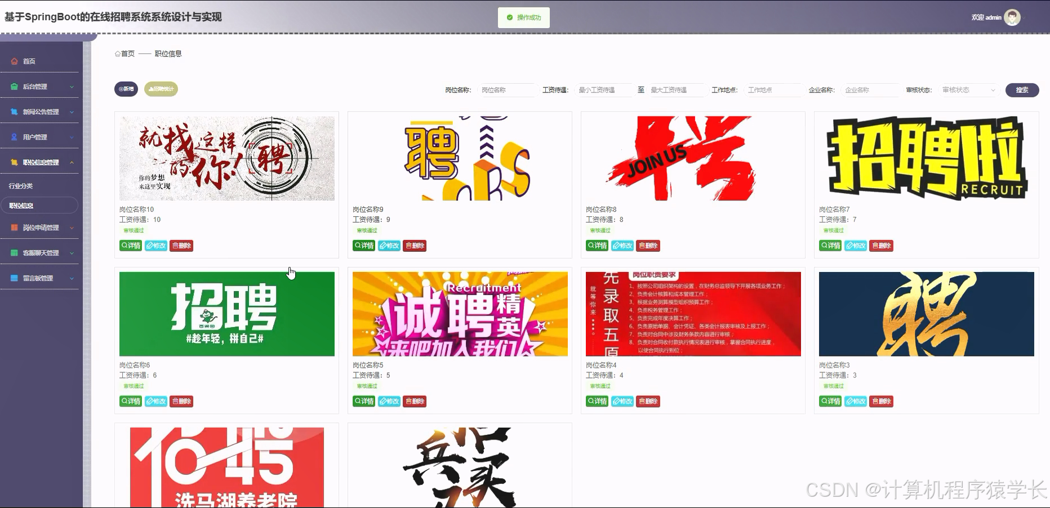This screenshot has width=1050, height=508.
Task: Open 招聘统计 statistics view
Action: (161, 89)
